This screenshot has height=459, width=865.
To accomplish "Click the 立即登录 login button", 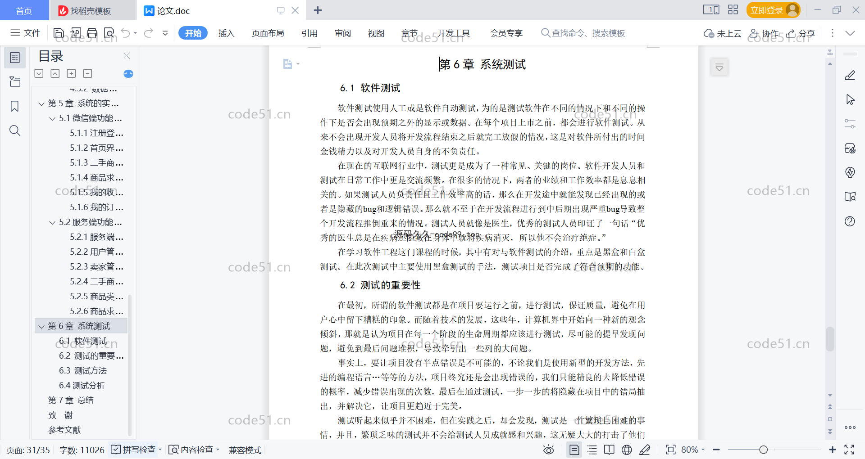I will point(773,10).
